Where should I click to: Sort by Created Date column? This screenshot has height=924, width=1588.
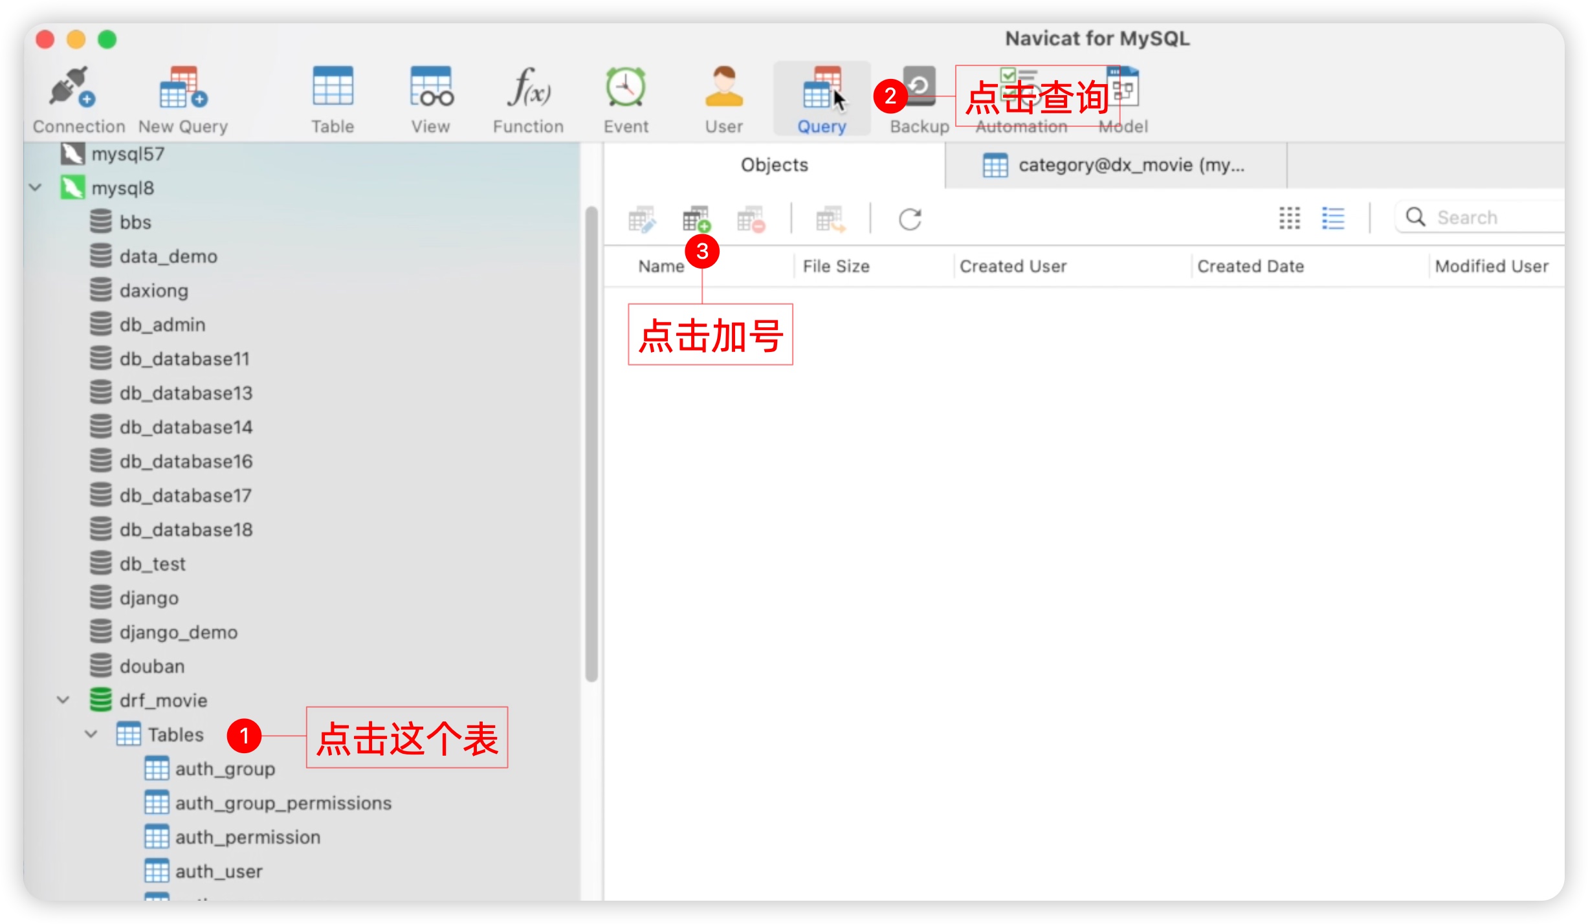[x=1250, y=266]
